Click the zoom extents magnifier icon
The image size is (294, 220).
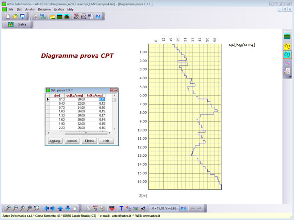click(29, 208)
